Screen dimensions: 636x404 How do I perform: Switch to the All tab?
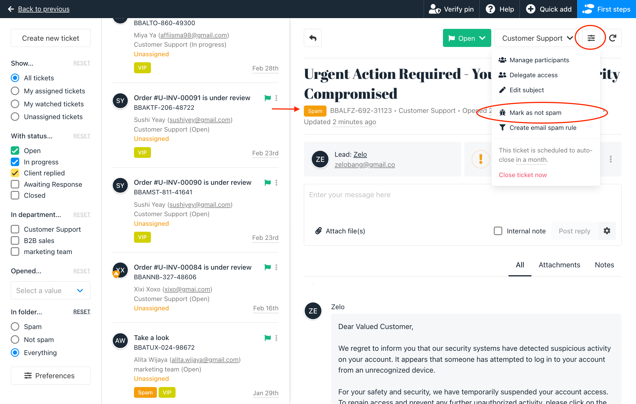tap(520, 265)
